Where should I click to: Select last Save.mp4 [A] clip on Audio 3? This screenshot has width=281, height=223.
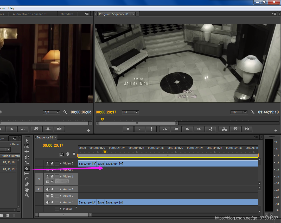tap(181, 202)
